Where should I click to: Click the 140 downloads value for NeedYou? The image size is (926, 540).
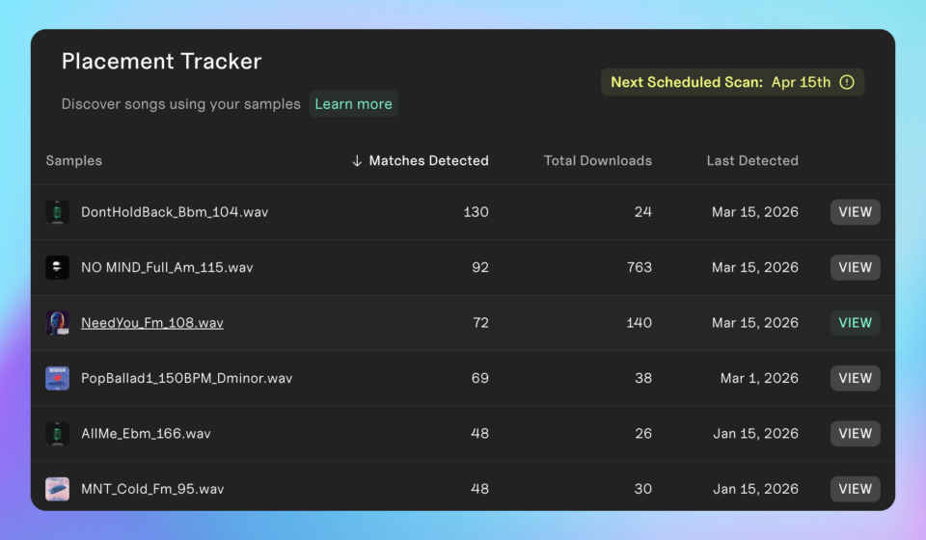tap(640, 323)
